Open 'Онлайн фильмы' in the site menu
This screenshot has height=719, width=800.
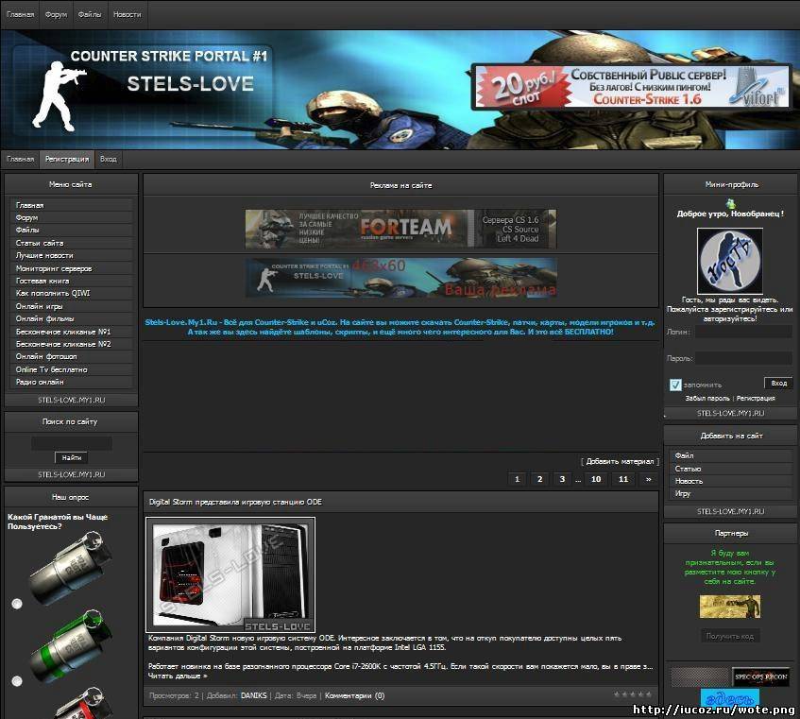[72, 318]
